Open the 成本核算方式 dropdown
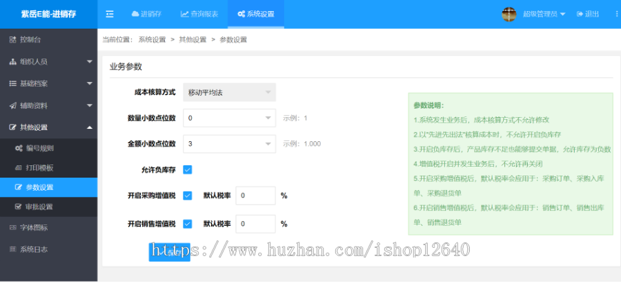621x283 pixels. (229, 92)
